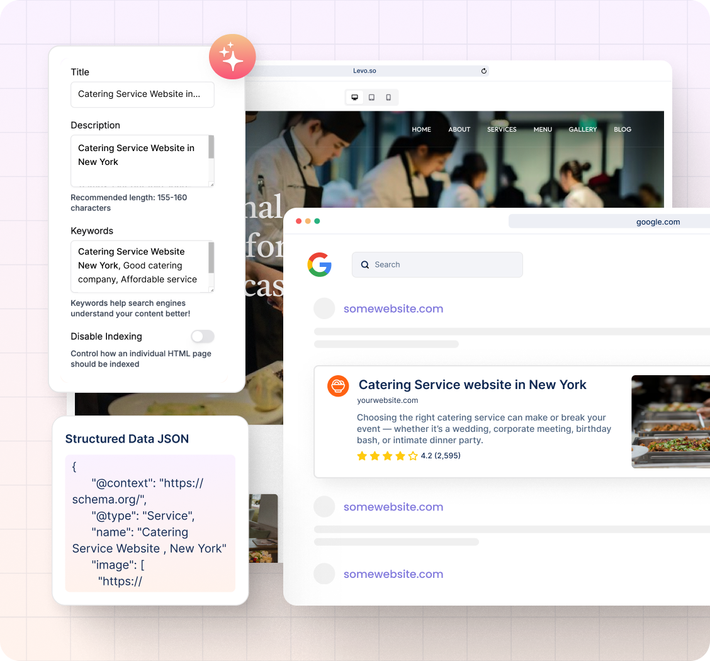
Task: Click the Keywords textarea scrollbar
Action: click(x=211, y=258)
